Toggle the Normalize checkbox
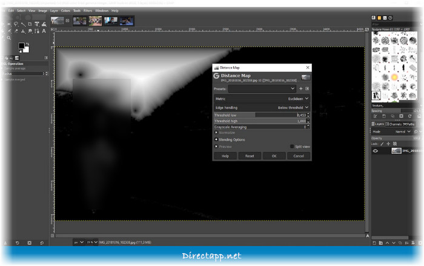Image resolution: width=424 pixels, height=266 pixels. click(216, 133)
